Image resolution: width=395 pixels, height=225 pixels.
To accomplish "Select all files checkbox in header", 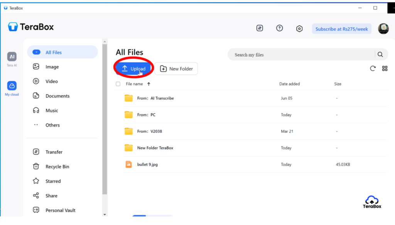I will (118, 84).
